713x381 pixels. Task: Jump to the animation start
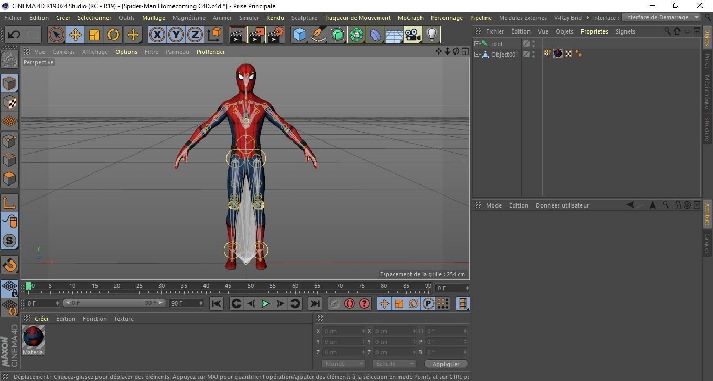[216, 303]
